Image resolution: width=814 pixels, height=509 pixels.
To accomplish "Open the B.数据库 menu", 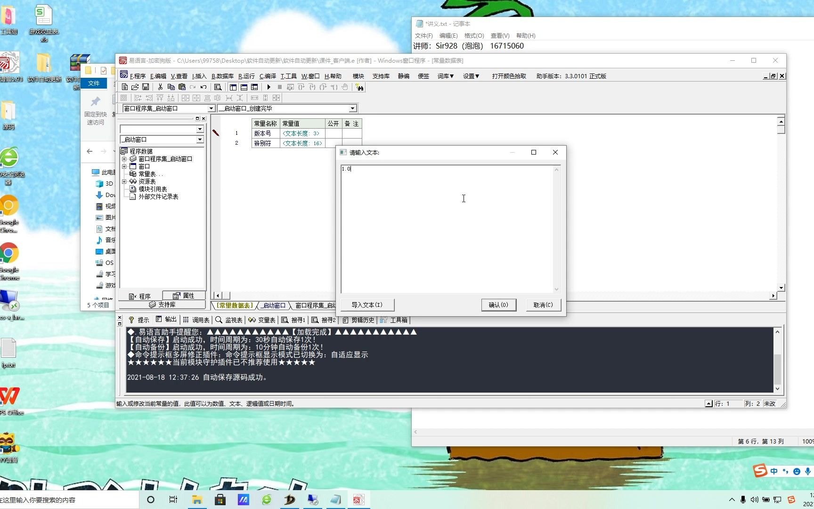I will click(x=222, y=76).
